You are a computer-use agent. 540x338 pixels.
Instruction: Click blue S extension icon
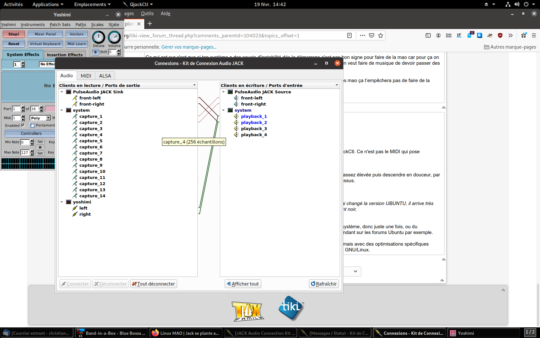pos(480,35)
